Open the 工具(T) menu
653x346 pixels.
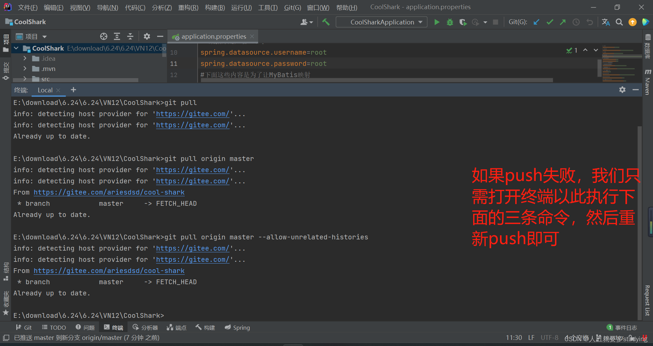click(x=268, y=7)
